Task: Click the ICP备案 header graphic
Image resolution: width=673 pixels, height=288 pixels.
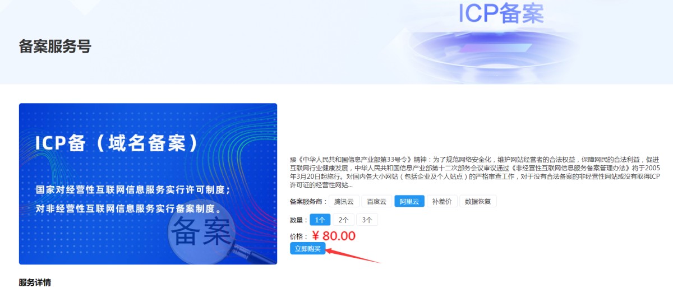Action: 501,14
